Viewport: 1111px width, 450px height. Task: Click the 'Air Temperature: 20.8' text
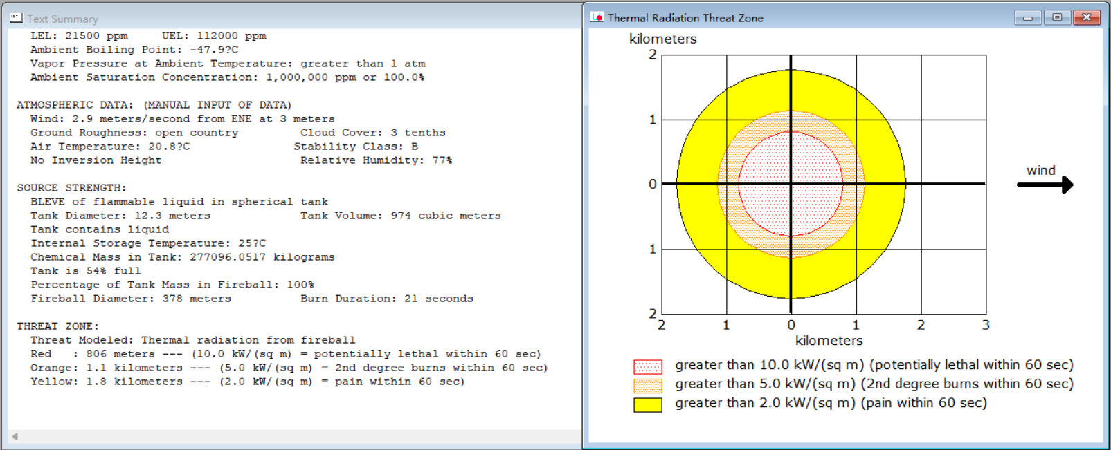110,147
